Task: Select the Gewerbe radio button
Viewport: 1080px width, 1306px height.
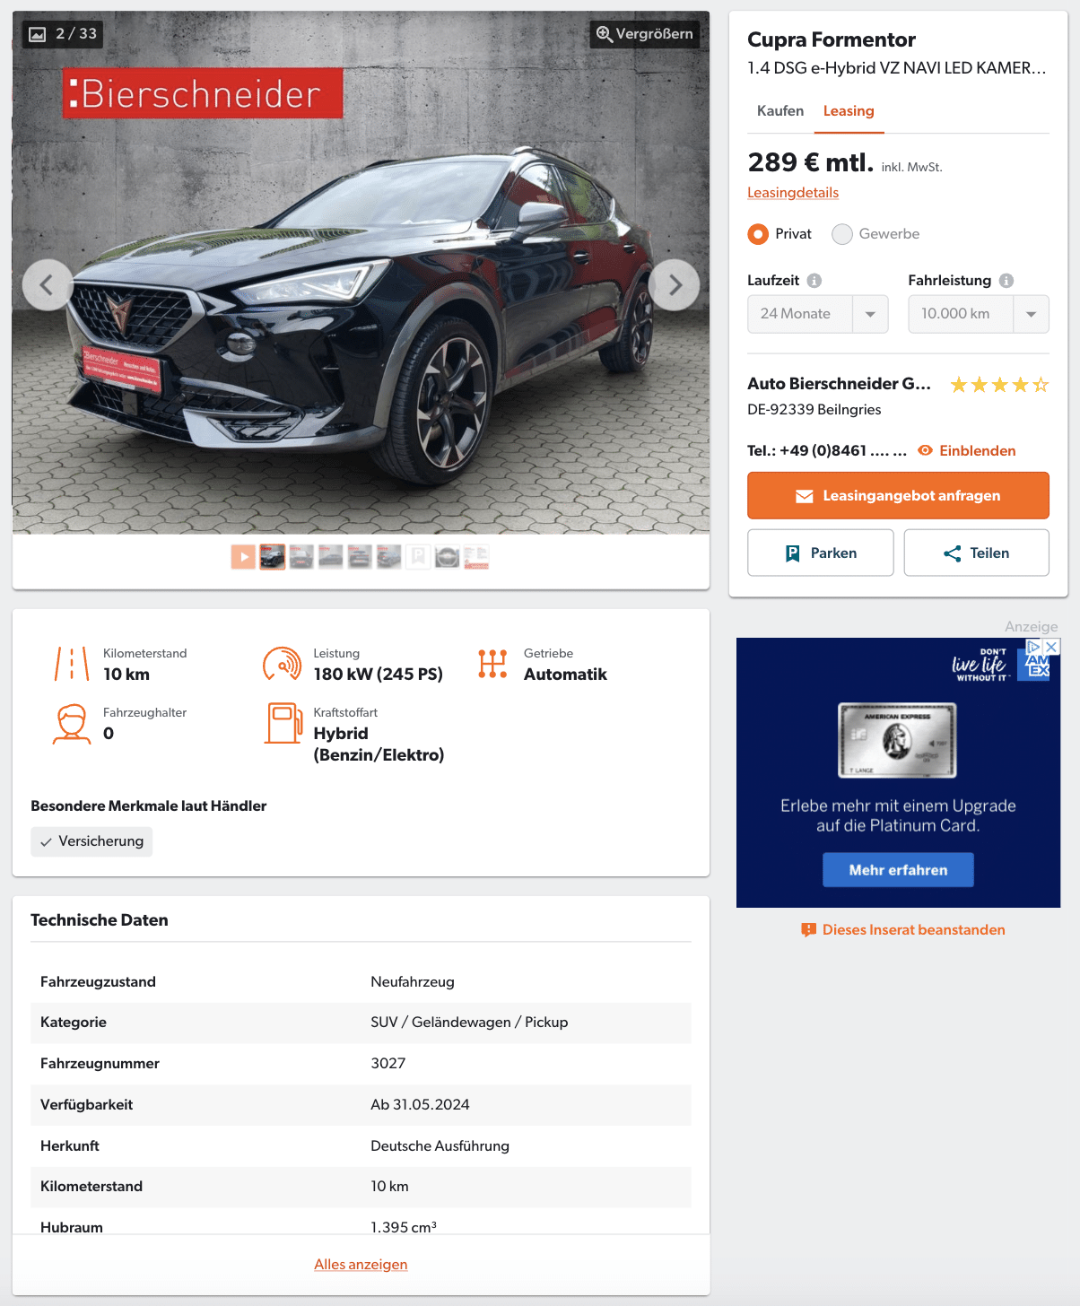Action: 842,234
